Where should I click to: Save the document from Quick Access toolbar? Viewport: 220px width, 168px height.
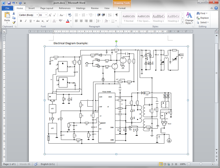(x=8, y=3)
